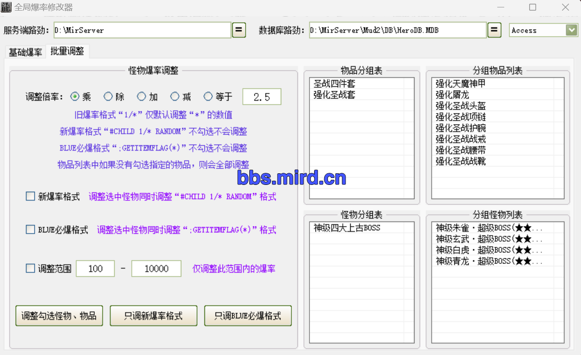Click the range minimum field showing 100
The width and height of the screenshot is (581, 355).
coord(95,269)
